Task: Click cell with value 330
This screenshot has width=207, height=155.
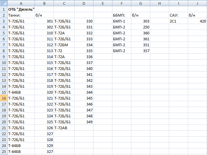Action: tap(84, 21)
